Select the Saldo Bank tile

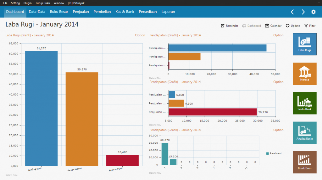click(304, 103)
